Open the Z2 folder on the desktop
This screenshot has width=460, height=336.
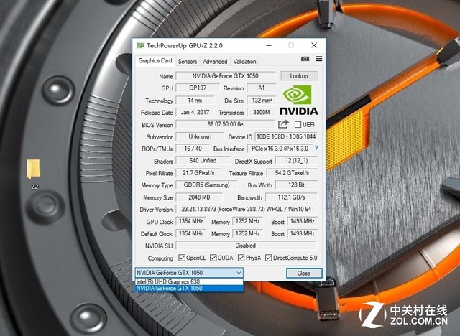click(34, 174)
